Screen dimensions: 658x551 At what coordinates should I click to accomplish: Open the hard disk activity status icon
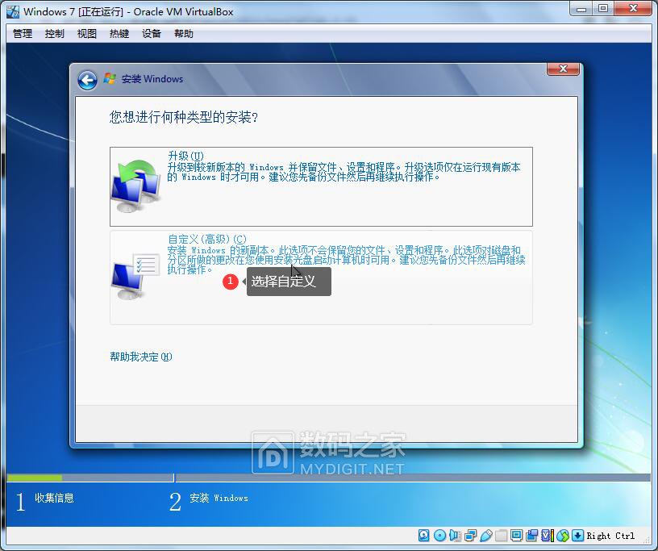pyautogui.click(x=424, y=536)
